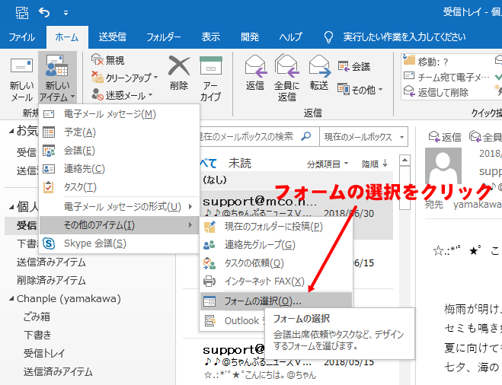This screenshot has height=385, width=502.
Task: Expand 電子メール メッセージの形式(U) submenu
Action: [x=119, y=207]
